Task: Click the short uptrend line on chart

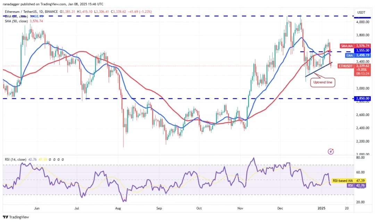Action: tap(318, 69)
